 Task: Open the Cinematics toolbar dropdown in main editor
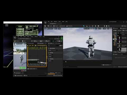coord(69,26)
